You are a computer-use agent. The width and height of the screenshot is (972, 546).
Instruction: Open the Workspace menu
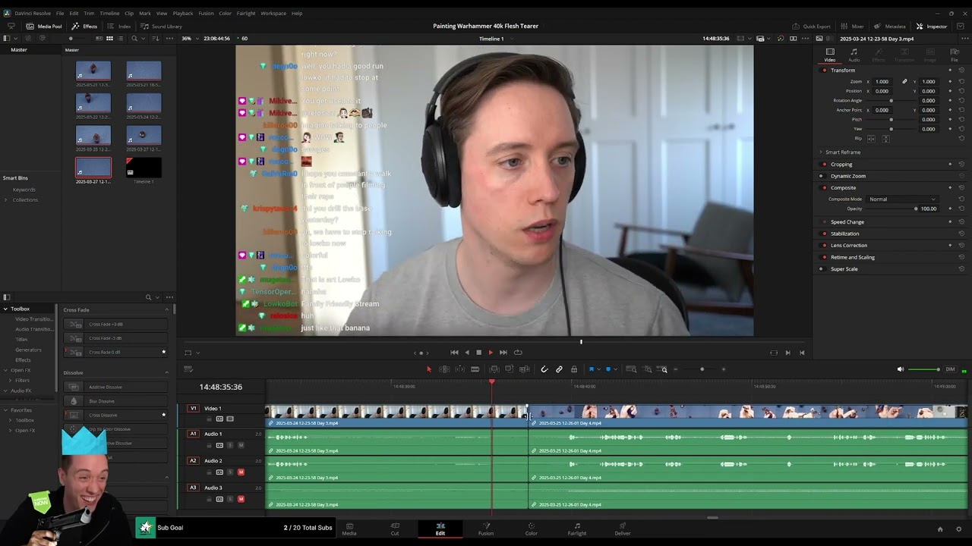tap(273, 13)
